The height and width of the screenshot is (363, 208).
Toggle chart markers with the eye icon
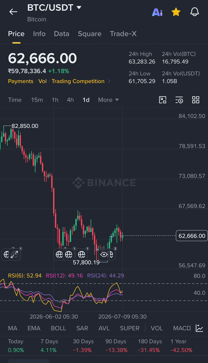pyautogui.click(x=104, y=254)
